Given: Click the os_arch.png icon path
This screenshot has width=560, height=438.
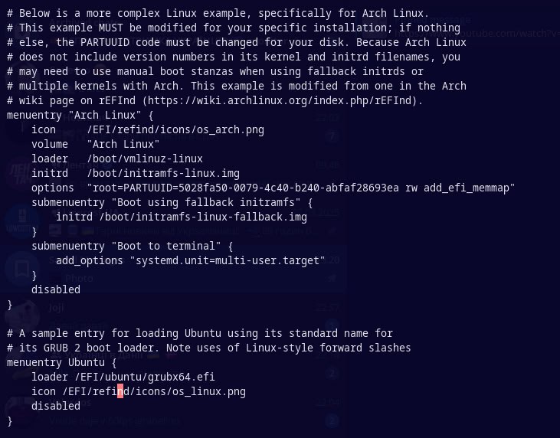Looking at the screenshot, I should (x=175, y=130).
